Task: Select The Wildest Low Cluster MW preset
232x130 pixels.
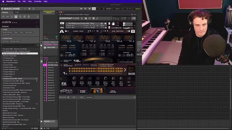Action: (x=20, y=53)
